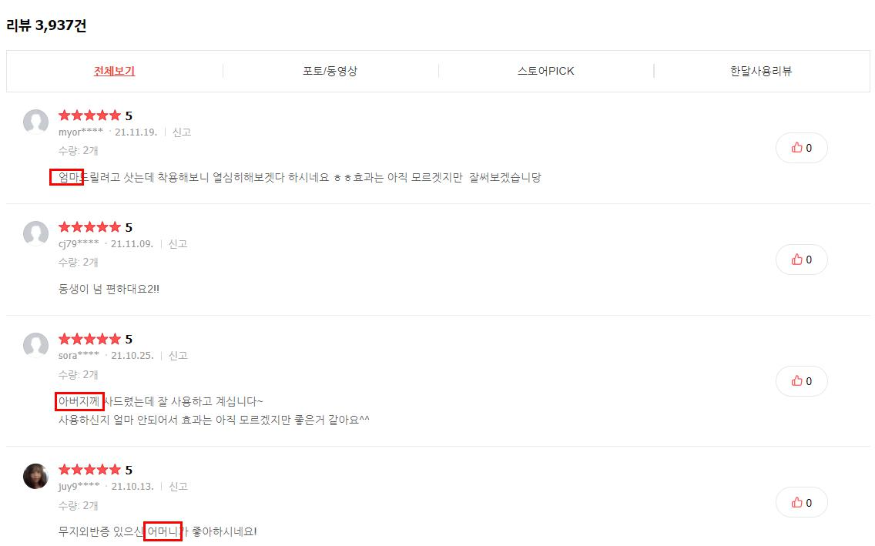Like the myor**** review with thumbs-up
875x546 pixels.
click(x=801, y=148)
